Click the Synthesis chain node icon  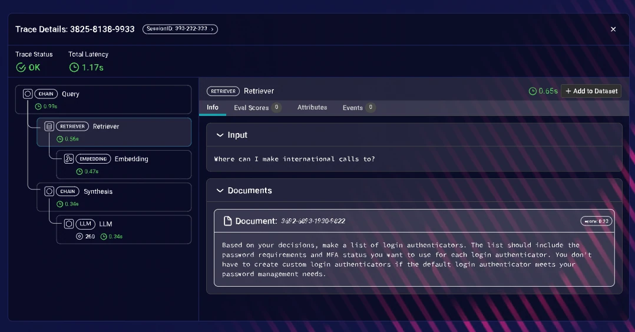pyautogui.click(x=49, y=191)
